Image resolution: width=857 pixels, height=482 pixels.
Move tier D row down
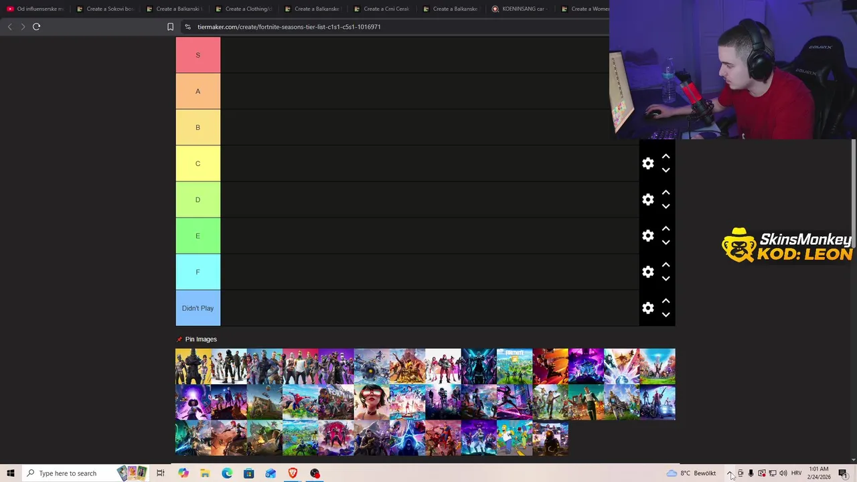pos(666,206)
